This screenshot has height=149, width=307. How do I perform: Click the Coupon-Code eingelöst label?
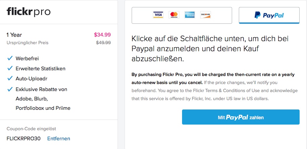pyautogui.click(x=31, y=129)
